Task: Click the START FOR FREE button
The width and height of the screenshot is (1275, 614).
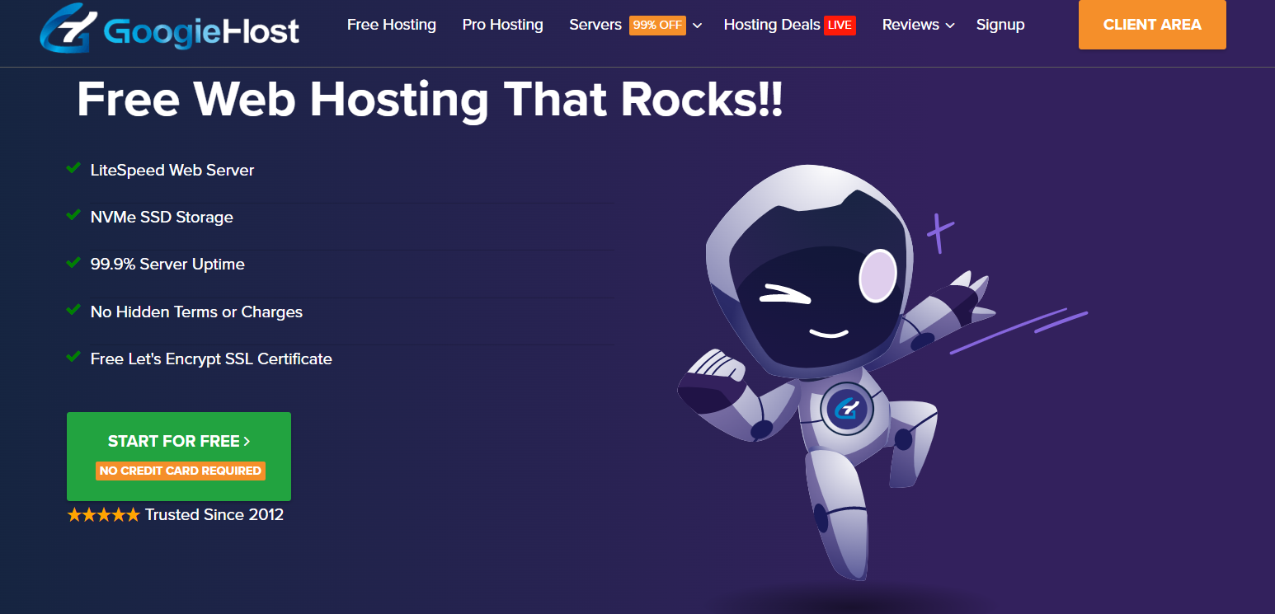Action: coord(179,457)
